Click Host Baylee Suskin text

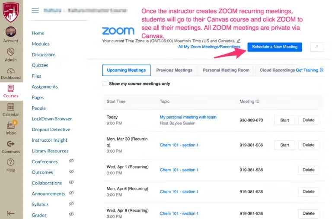[177, 124]
